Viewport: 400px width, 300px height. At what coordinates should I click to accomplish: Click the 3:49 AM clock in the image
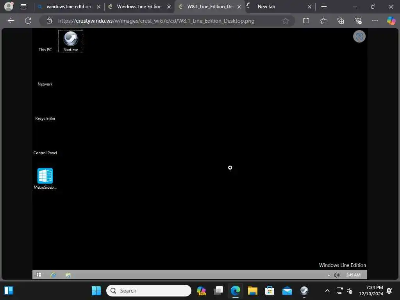[353, 275]
